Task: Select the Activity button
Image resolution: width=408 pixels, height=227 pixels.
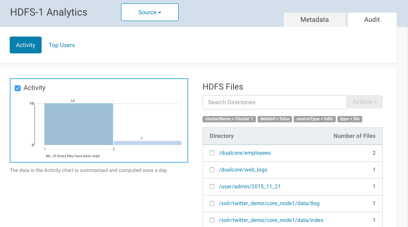Action: click(x=26, y=45)
